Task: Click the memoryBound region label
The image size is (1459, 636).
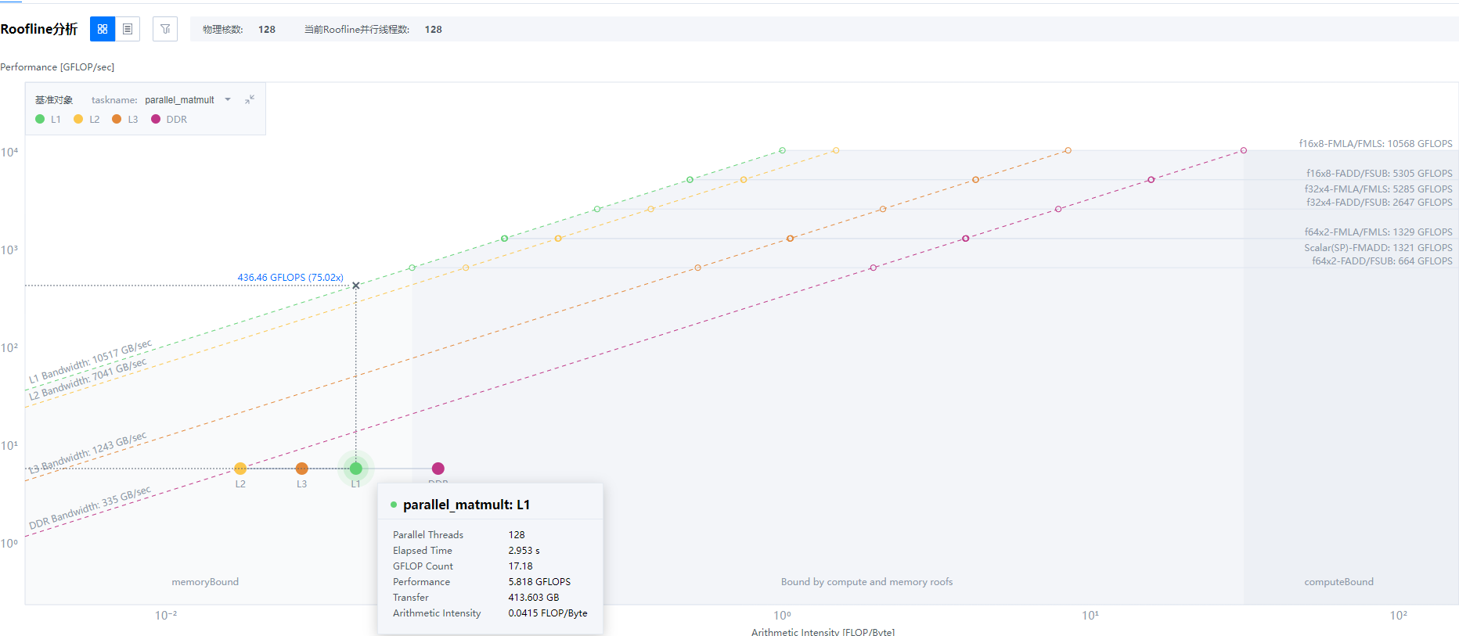Action: point(205,582)
